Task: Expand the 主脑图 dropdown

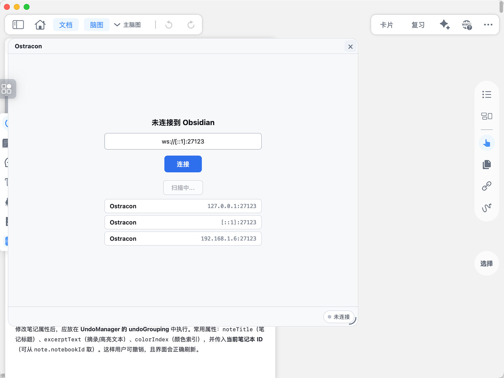Action: (127, 25)
